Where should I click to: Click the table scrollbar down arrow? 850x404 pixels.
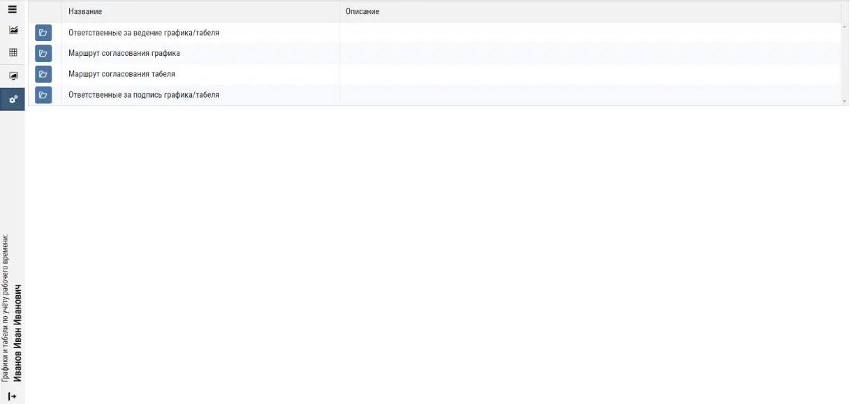coord(844,102)
